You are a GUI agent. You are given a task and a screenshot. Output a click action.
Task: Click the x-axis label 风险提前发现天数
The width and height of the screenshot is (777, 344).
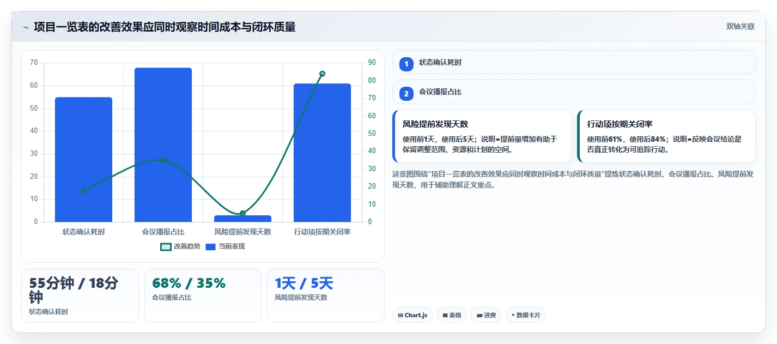242,232
